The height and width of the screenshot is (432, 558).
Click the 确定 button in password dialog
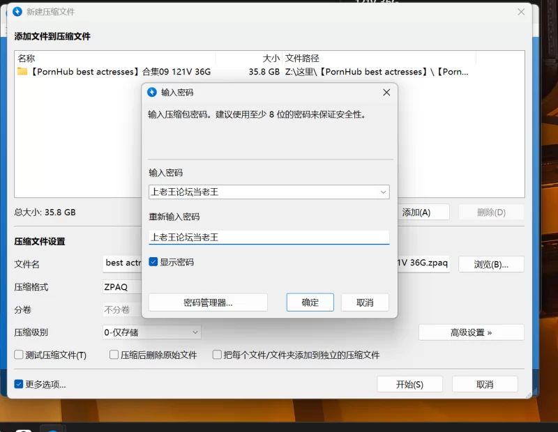(310, 302)
